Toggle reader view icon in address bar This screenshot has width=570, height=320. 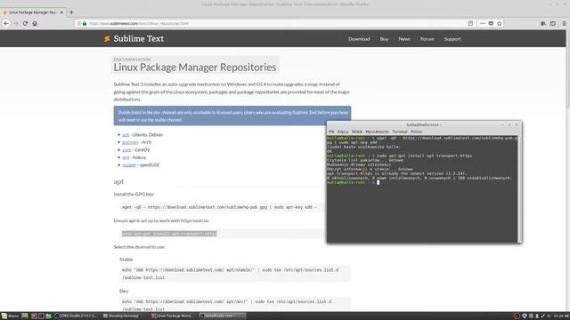coord(470,23)
